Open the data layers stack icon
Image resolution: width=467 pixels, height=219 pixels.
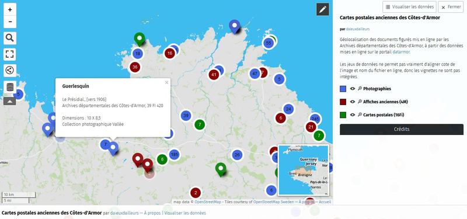click(10, 87)
